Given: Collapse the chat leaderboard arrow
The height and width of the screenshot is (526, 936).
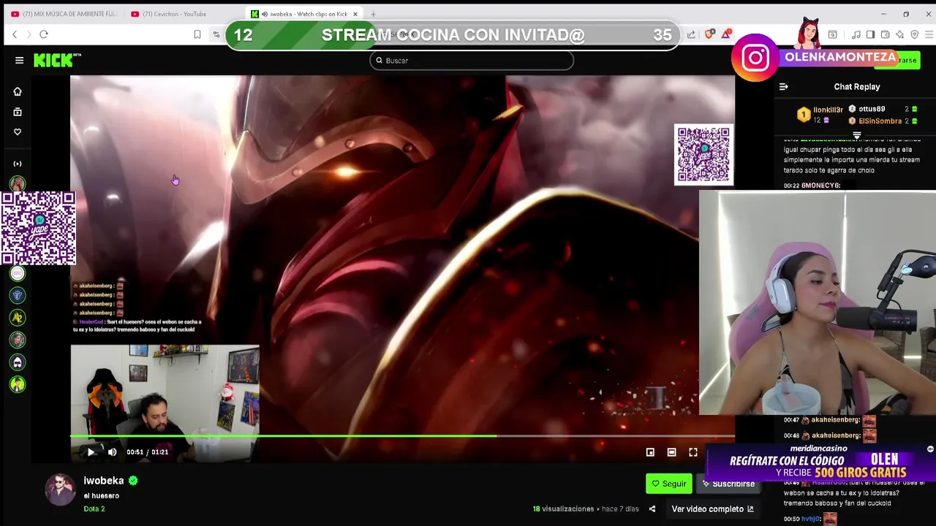Looking at the screenshot, I should [x=857, y=136].
